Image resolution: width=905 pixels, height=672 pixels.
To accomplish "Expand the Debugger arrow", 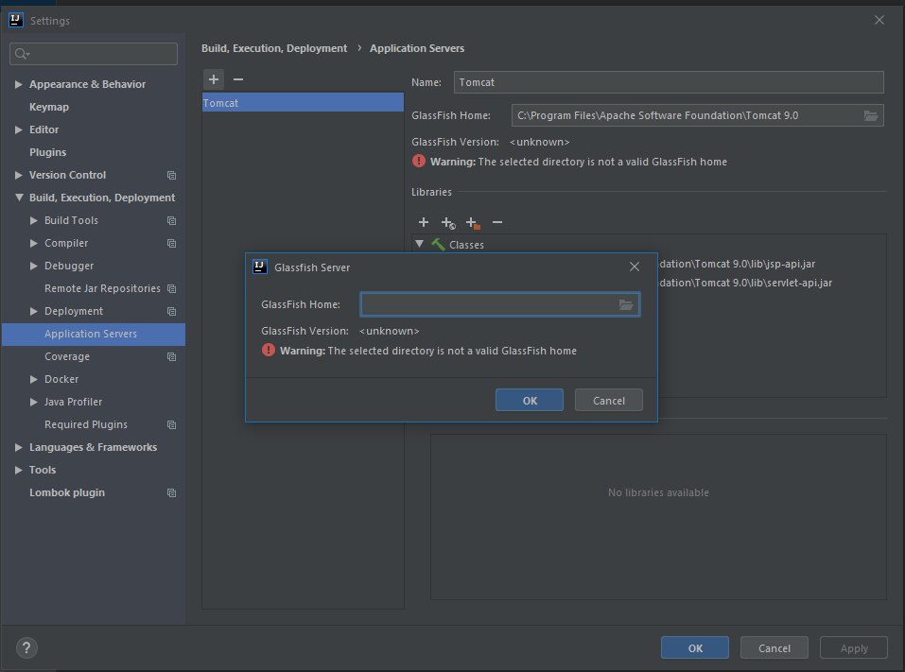I will point(33,266).
